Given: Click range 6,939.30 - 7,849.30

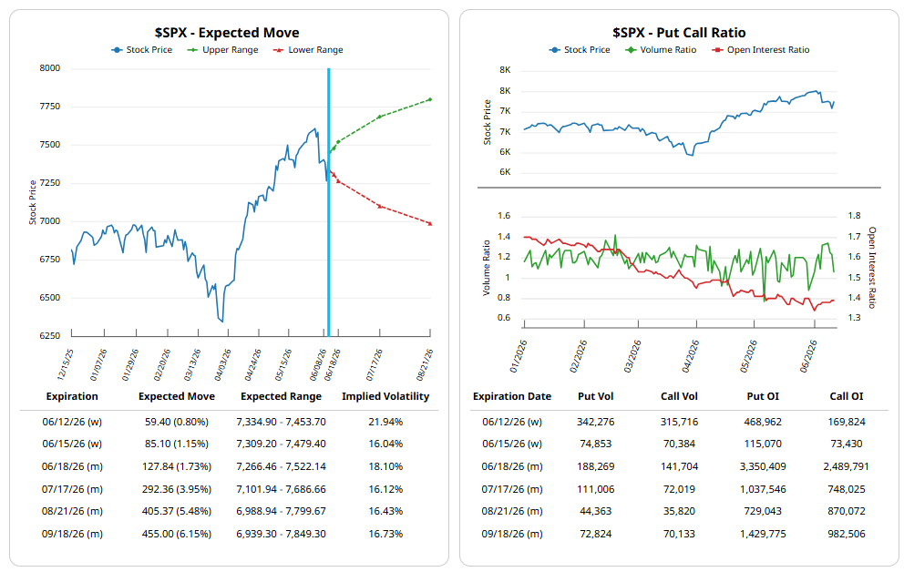Looking at the screenshot, I should coord(281,534).
